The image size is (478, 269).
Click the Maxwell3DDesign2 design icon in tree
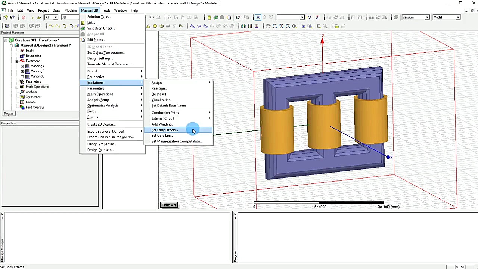click(17, 46)
